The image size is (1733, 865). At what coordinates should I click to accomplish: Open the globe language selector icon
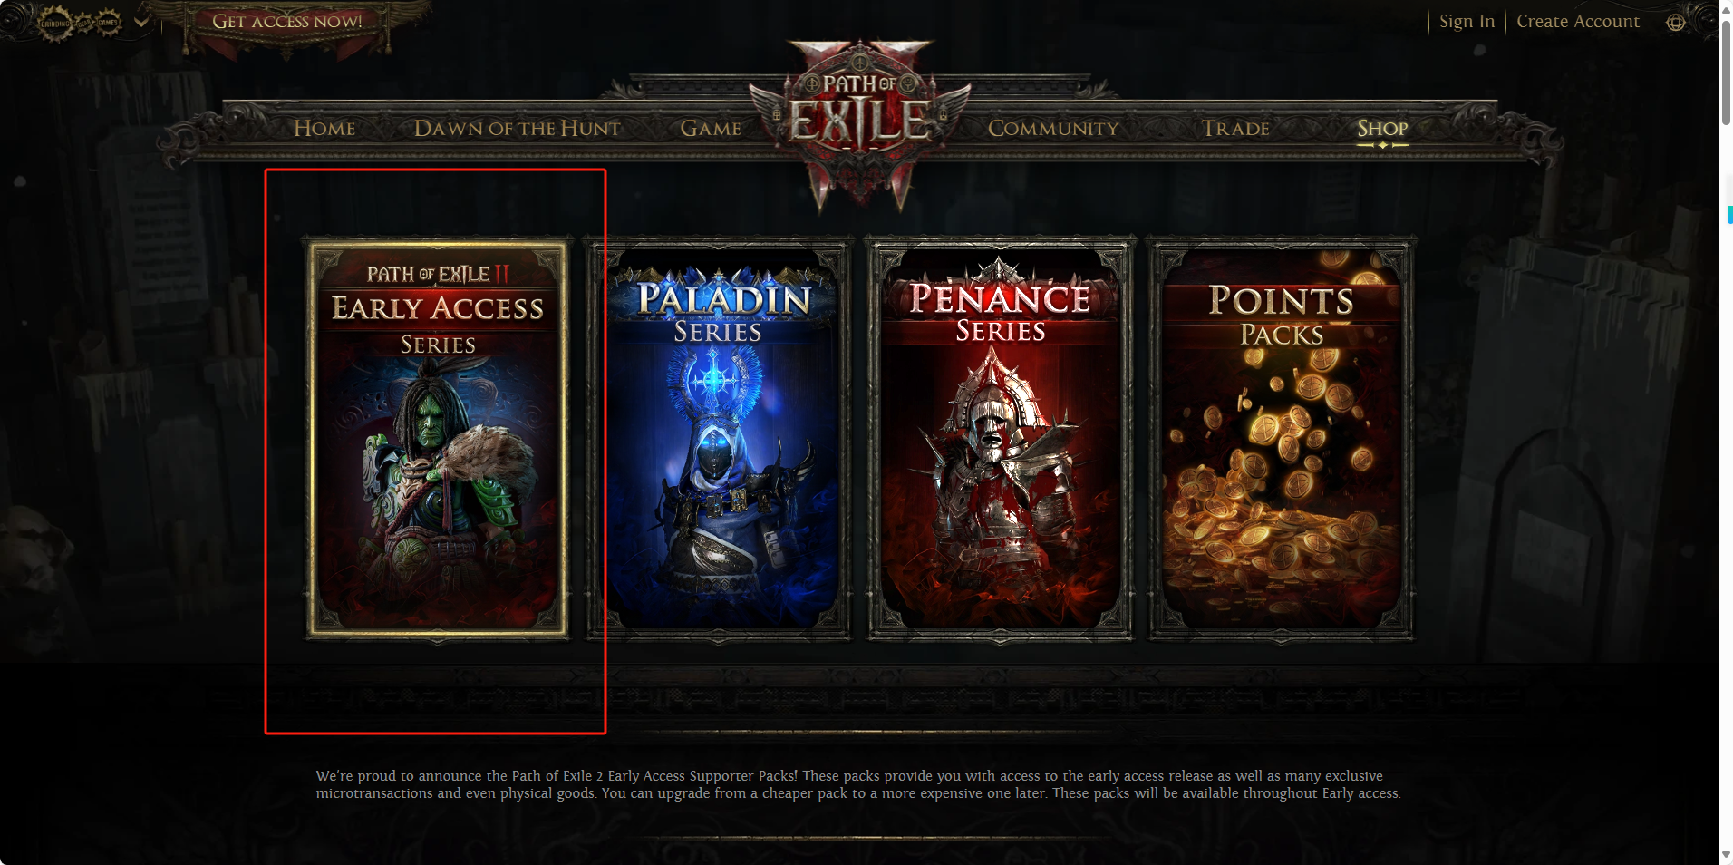1675,22
